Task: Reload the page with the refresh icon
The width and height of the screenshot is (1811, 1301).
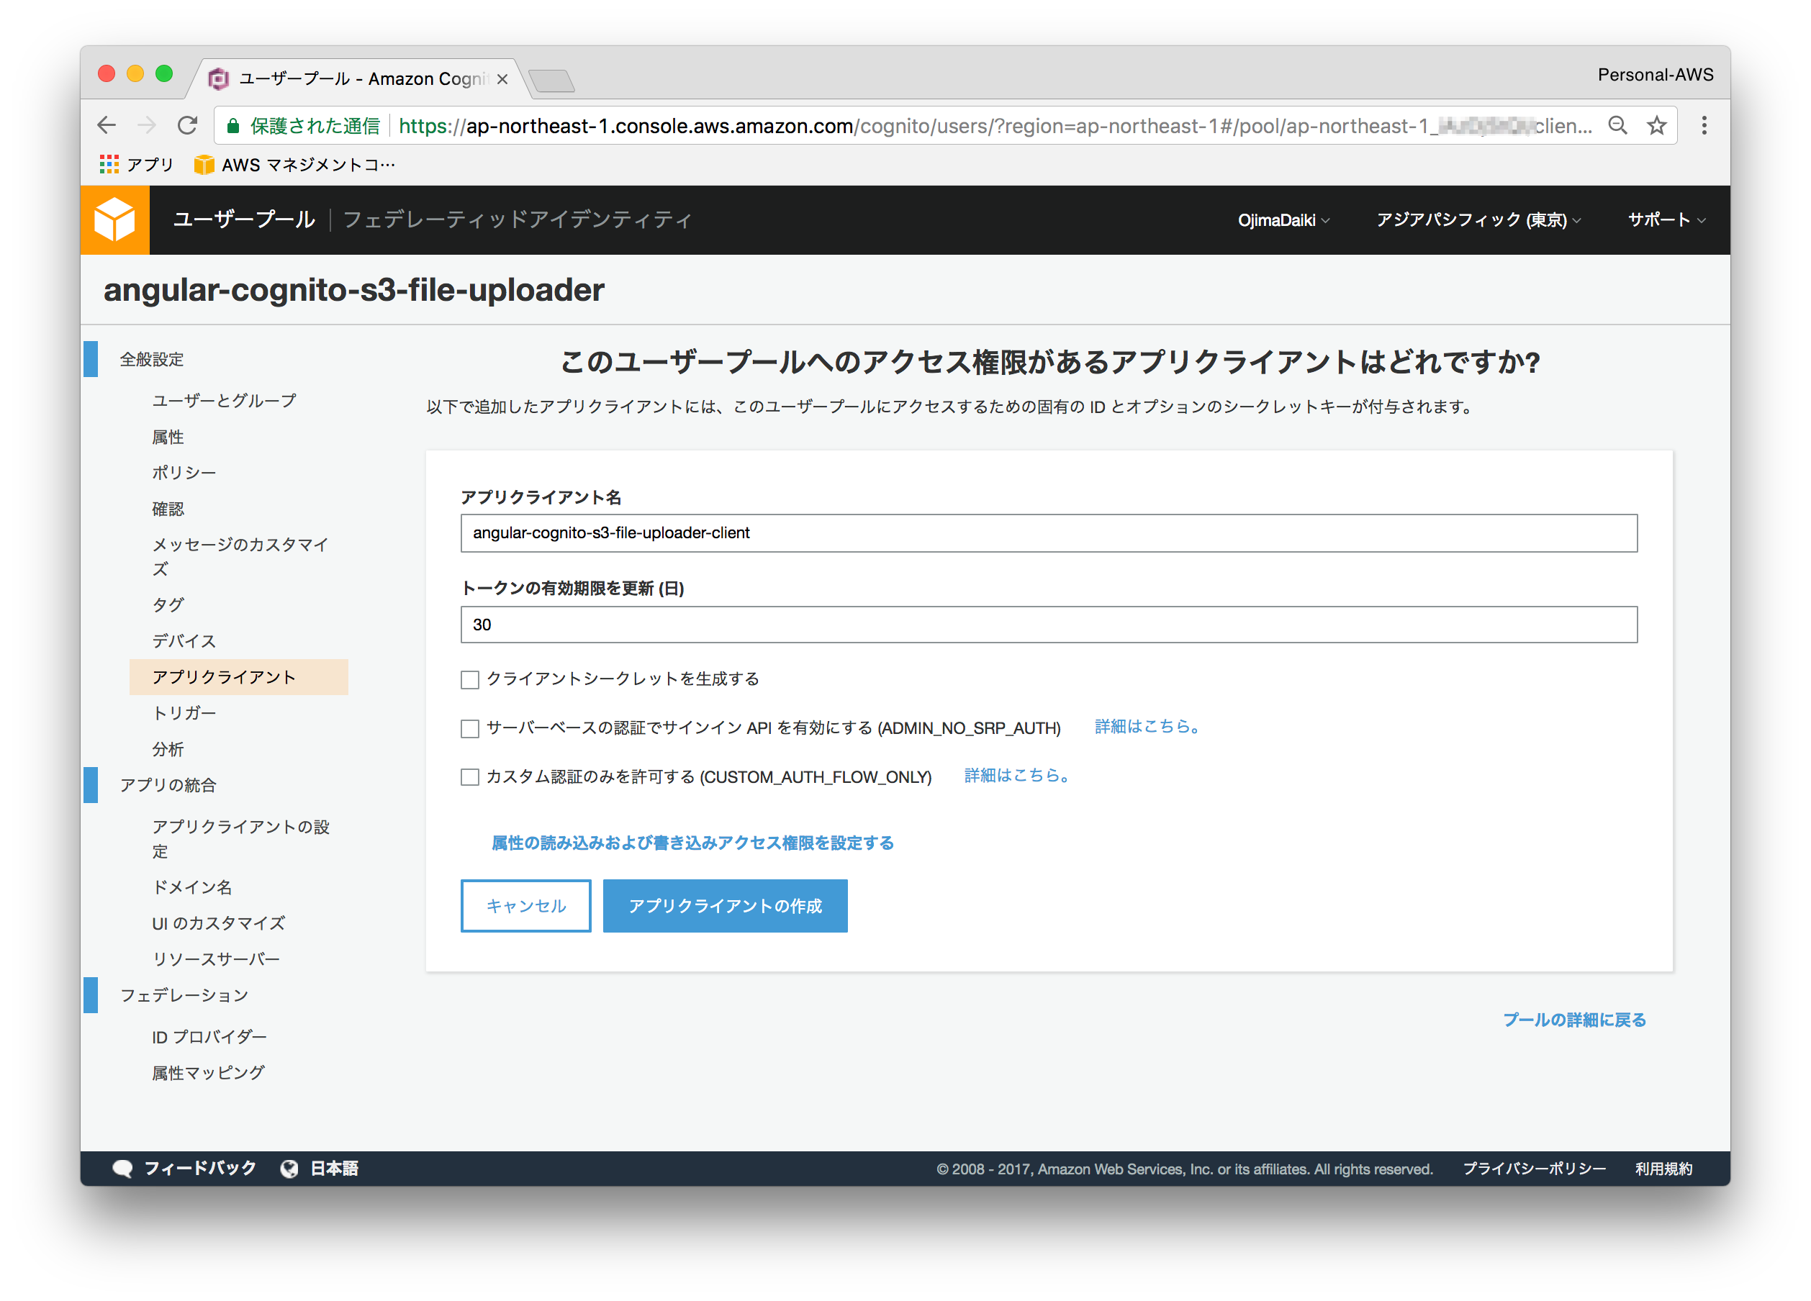Action: 187,125
